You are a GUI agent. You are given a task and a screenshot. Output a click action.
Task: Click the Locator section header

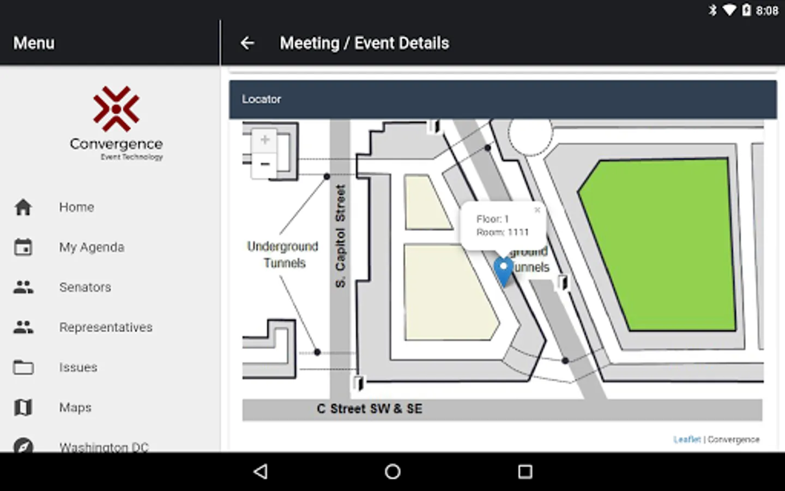[x=503, y=99]
